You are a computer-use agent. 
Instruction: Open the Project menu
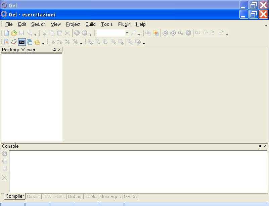(73, 24)
